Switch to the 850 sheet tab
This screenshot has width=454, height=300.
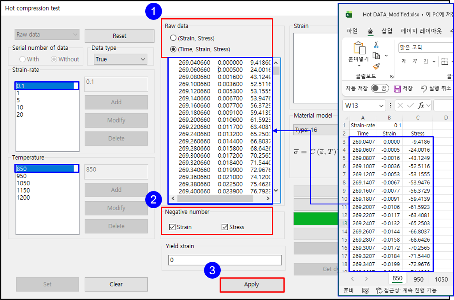tap(397, 279)
